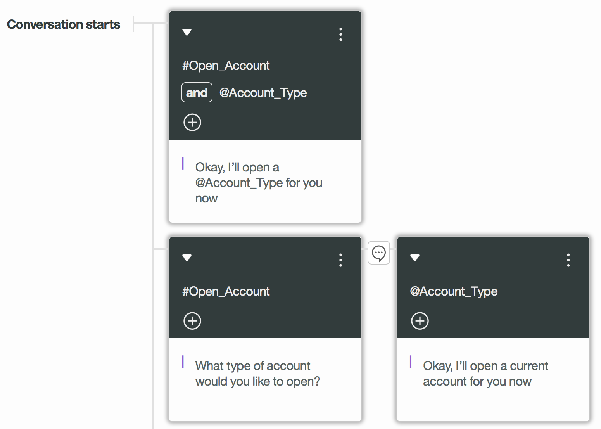The height and width of the screenshot is (429, 601).
Task: Open three-dot menu on 'What type of account' node
Action: pos(340,260)
